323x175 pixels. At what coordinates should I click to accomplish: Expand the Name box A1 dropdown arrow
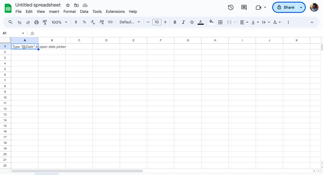[x=23, y=33]
